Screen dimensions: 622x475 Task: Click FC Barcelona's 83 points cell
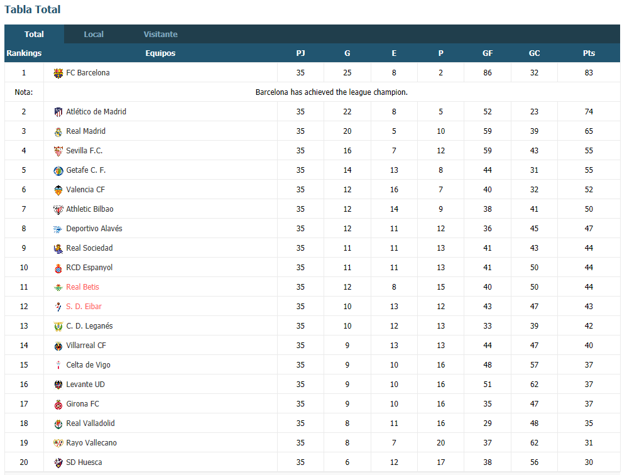[x=589, y=73]
